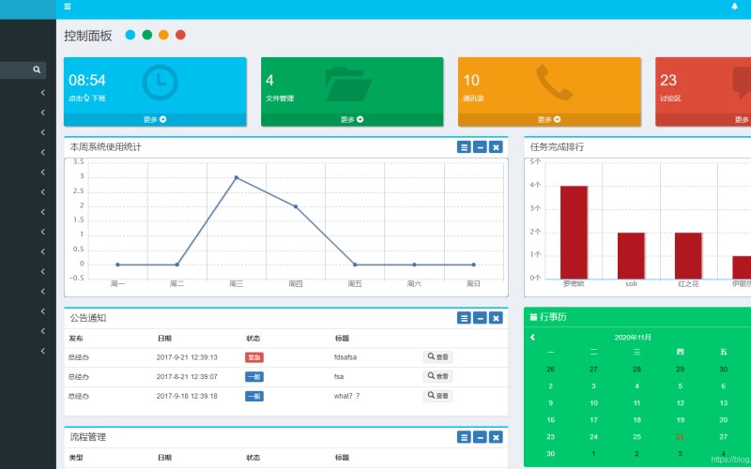This screenshot has width=751, height=469.
Task: Minimize the 本周系统使用统计 panel
Action: pyautogui.click(x=480, y=147)
